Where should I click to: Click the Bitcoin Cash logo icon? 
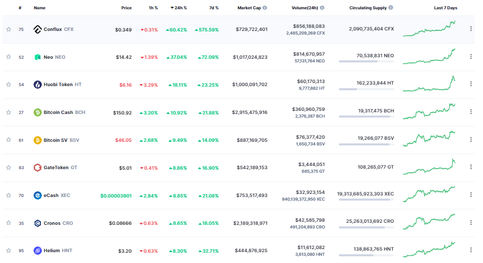pyautogui.click(x=38, y=112)
